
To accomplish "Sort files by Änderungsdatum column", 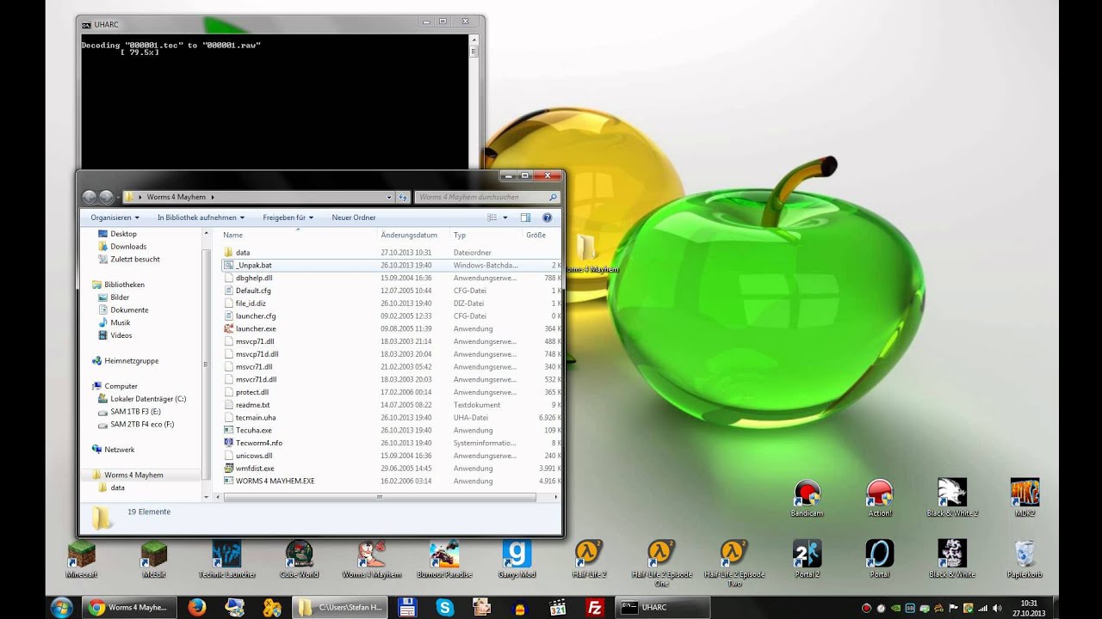I will pos(415,235).
